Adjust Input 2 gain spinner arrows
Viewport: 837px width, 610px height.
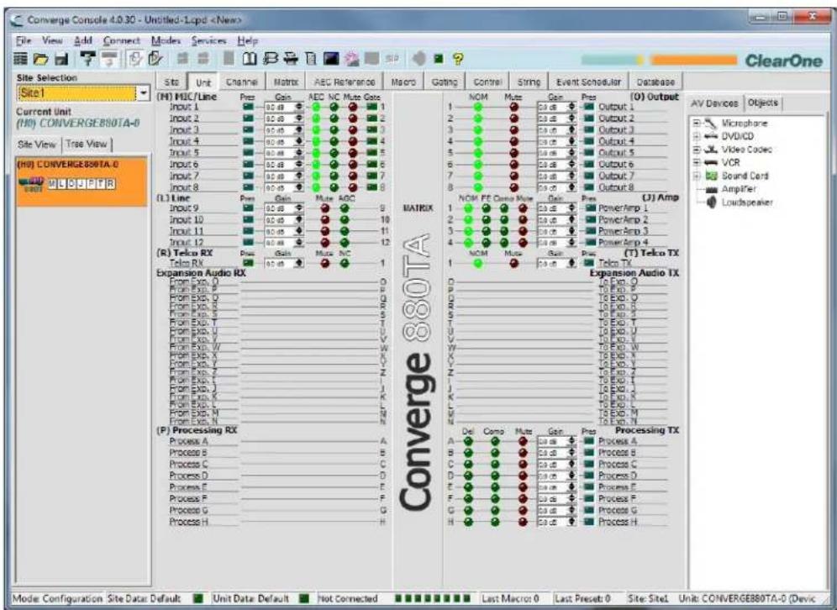pos(299,118)
